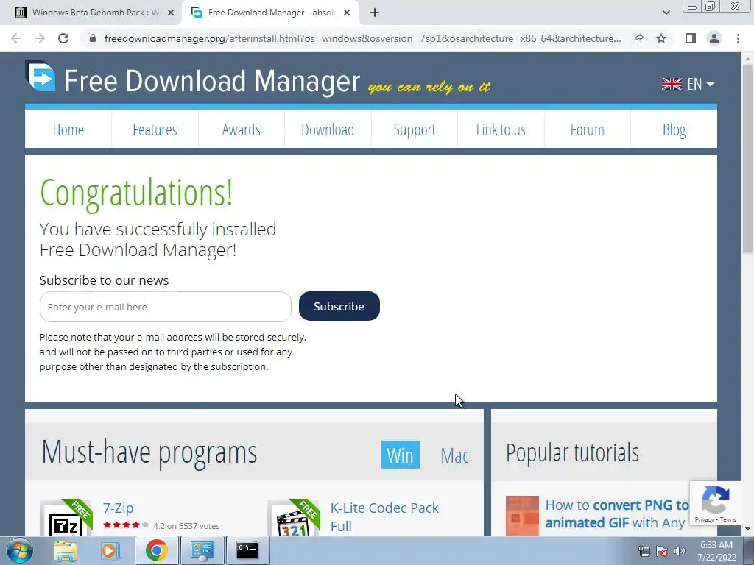This screenshot has height=565, width=754.
Task: Click the Chrome taskbar icon
Action: pyautogui.click(x=156, y=550)
